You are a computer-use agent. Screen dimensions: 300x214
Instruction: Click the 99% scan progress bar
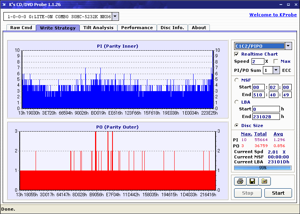point(262,167)
